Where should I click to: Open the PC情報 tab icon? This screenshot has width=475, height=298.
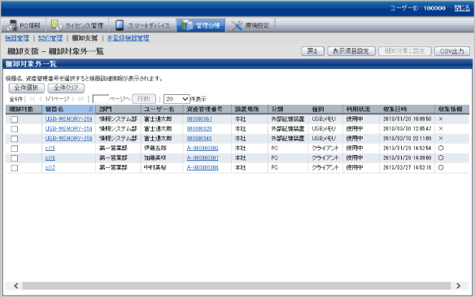pos(12,25)
